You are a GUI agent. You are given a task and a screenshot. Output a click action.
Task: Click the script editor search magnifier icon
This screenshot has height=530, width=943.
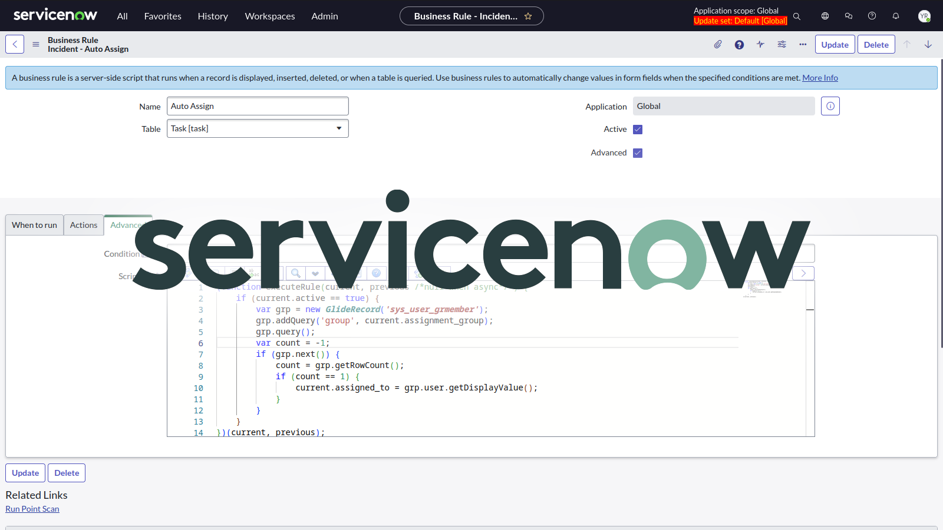tap(295, 273)
